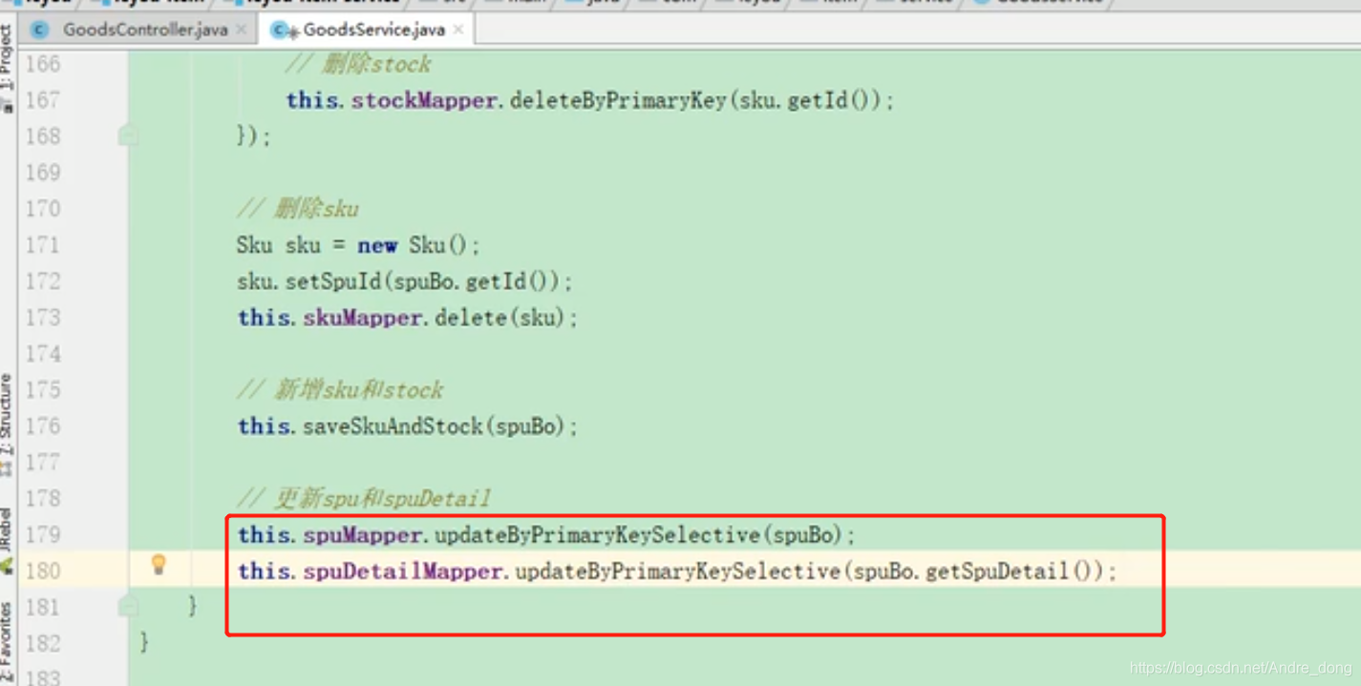Click 'updateByPrimaryKeySelective' on line 179
Screen dimensions: 1361x686
click(x=598, y=535)
